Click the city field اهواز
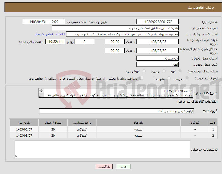This screenshot has width=222, height=174. (158, 64)
